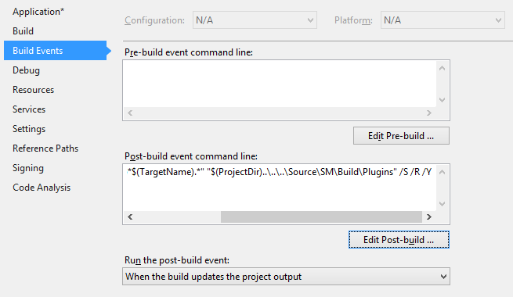Open the Configuration dropdown
Screen dimensions: 513x297
[255, 20]
